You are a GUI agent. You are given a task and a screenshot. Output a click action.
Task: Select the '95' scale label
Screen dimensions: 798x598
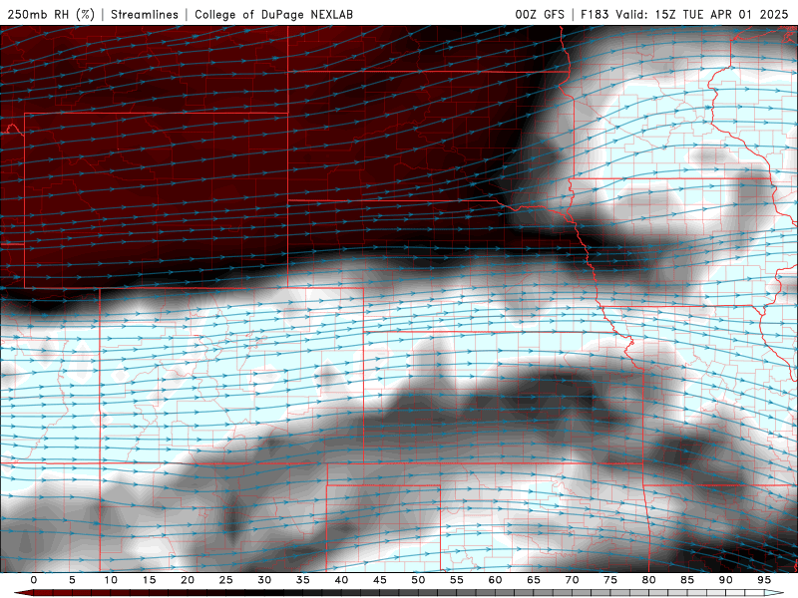[x=764, y=580]
